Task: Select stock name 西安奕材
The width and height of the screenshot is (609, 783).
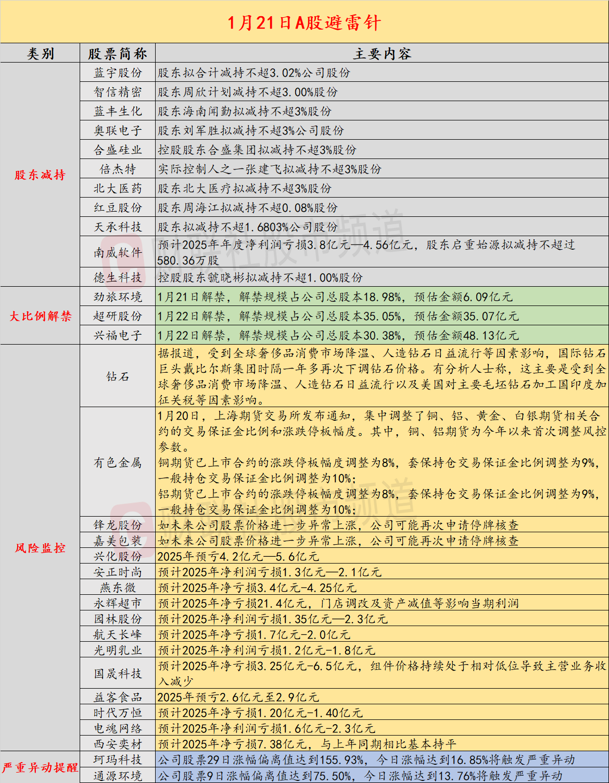Action: coord(118,744)
